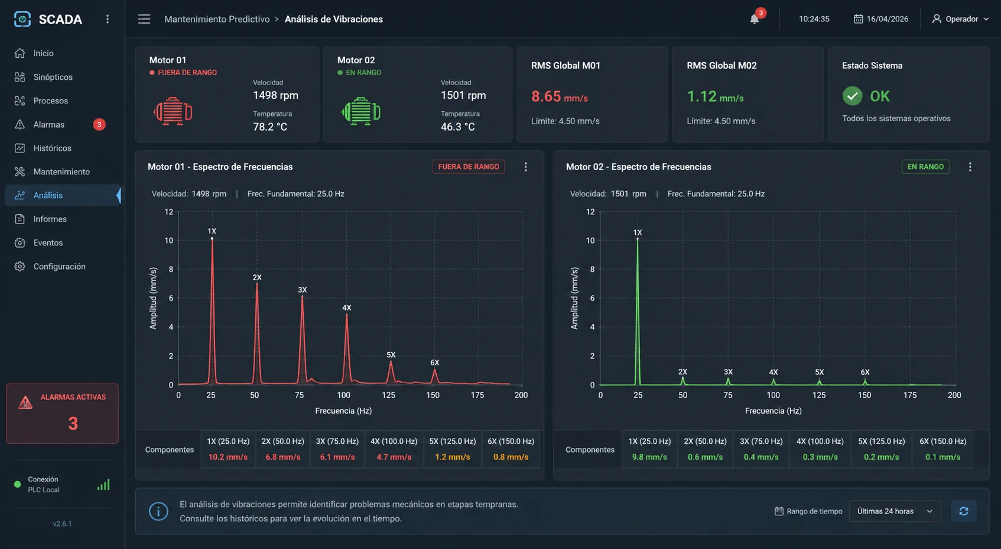Image resolution: width=1001 pixels, height=549 pixels.
Task: Open Eventos in the sidebar
Action: click(63, 242)
